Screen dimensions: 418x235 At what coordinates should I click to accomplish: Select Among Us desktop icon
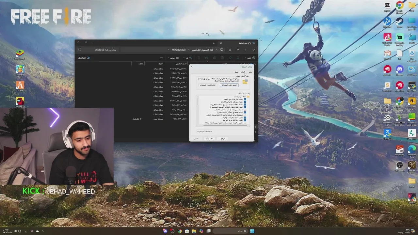(20, 102)
